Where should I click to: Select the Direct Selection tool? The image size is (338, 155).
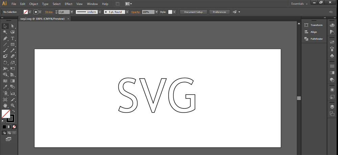(13, 26)
